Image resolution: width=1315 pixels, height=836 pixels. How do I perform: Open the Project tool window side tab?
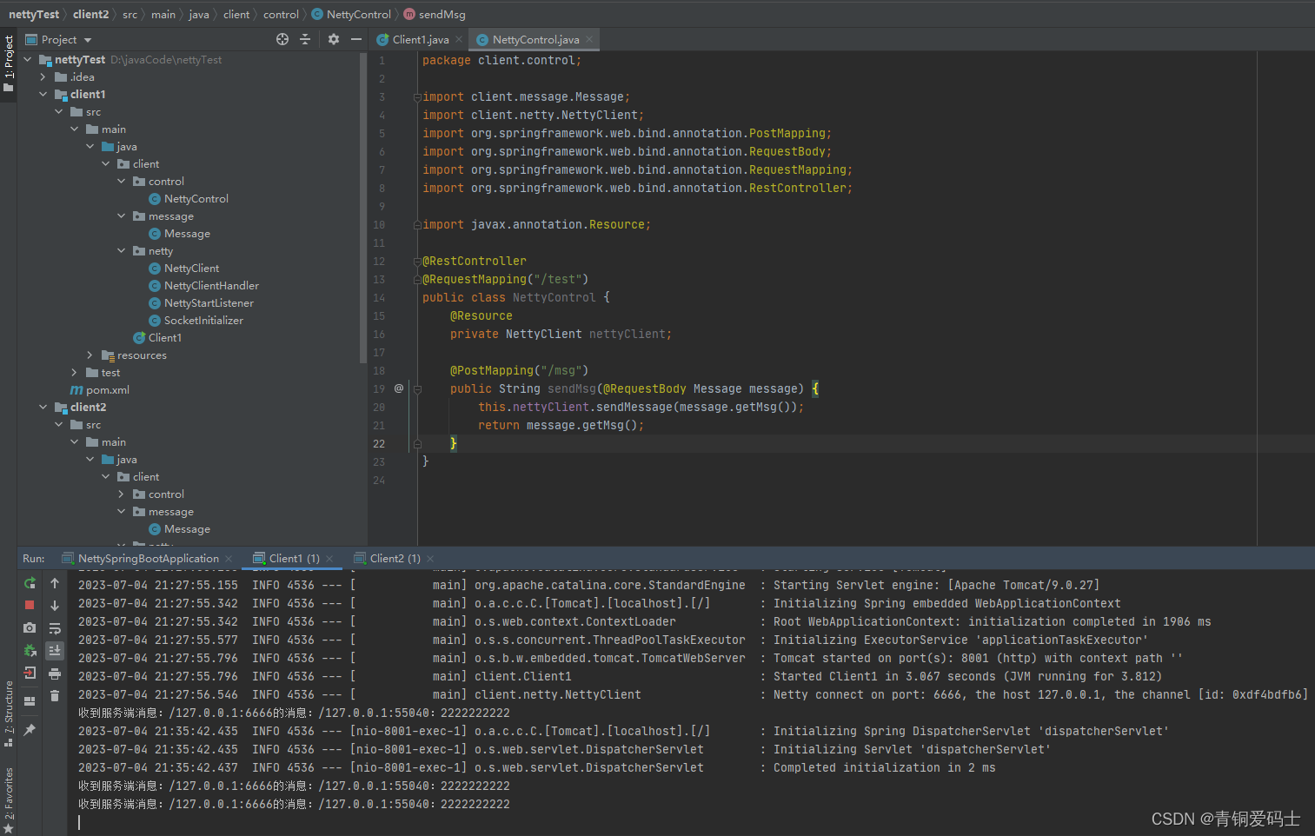point(9,63)
